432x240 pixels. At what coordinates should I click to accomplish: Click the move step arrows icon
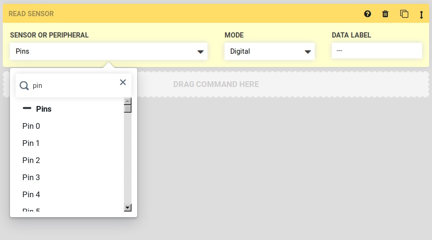(421, 14)
